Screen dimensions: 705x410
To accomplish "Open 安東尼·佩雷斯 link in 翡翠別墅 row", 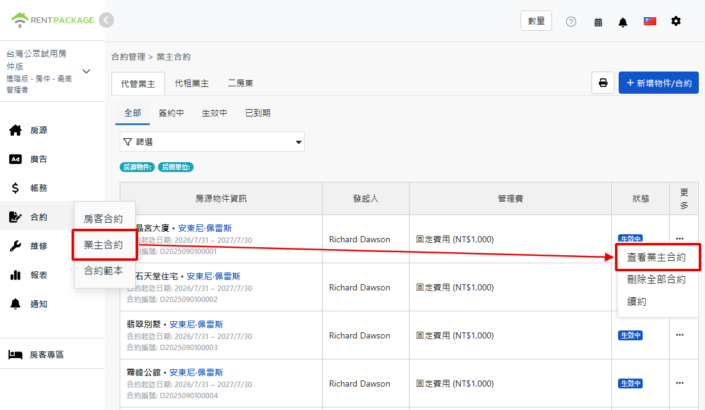I will click(196, 324).
